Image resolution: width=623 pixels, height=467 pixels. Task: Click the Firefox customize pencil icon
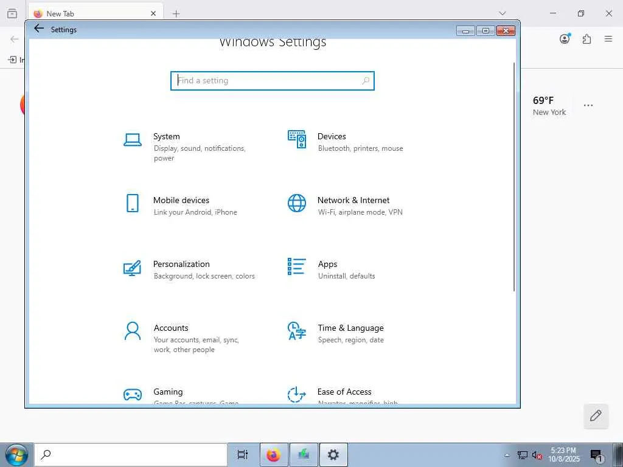pos(596,416)
